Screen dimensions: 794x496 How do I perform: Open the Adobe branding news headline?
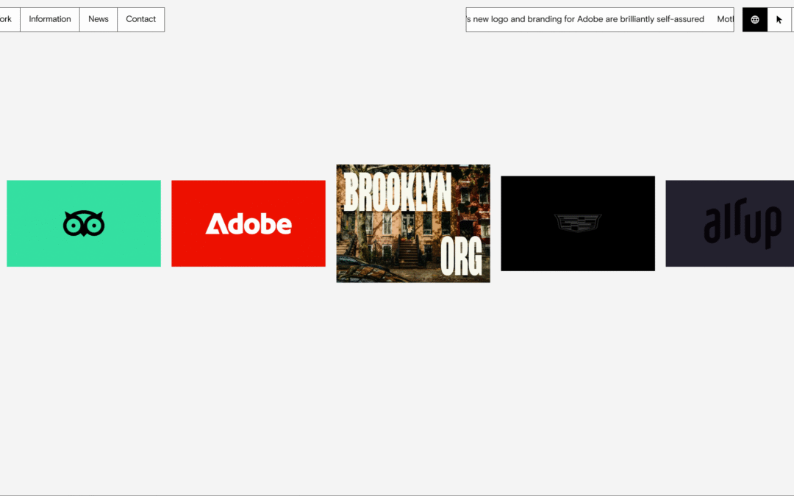pyautogui.click(x=585, y=19)
